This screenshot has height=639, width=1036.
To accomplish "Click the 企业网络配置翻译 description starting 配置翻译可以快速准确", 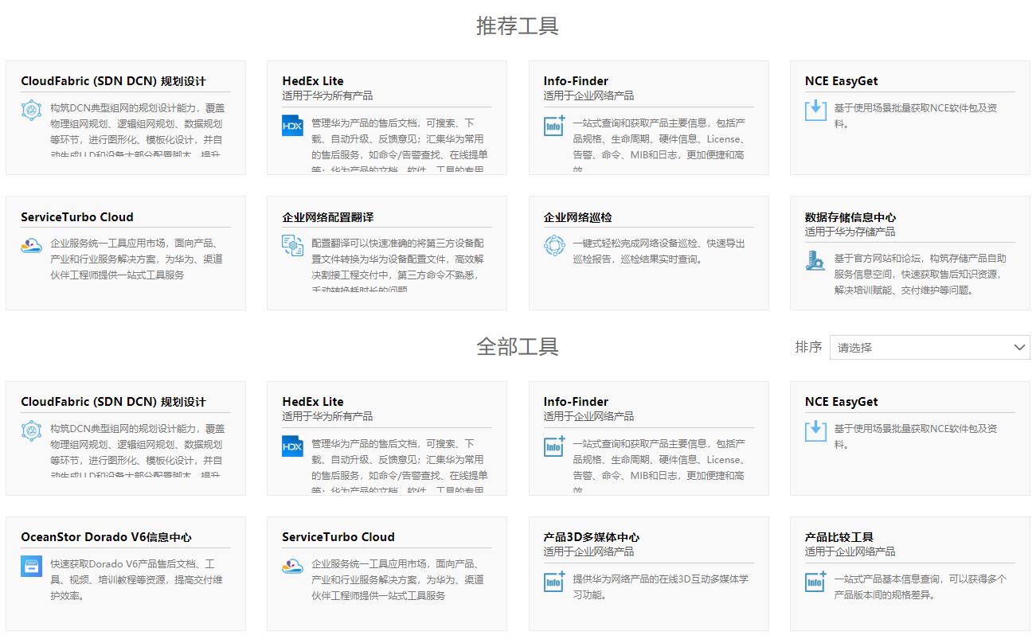I will tap(398, 266).
